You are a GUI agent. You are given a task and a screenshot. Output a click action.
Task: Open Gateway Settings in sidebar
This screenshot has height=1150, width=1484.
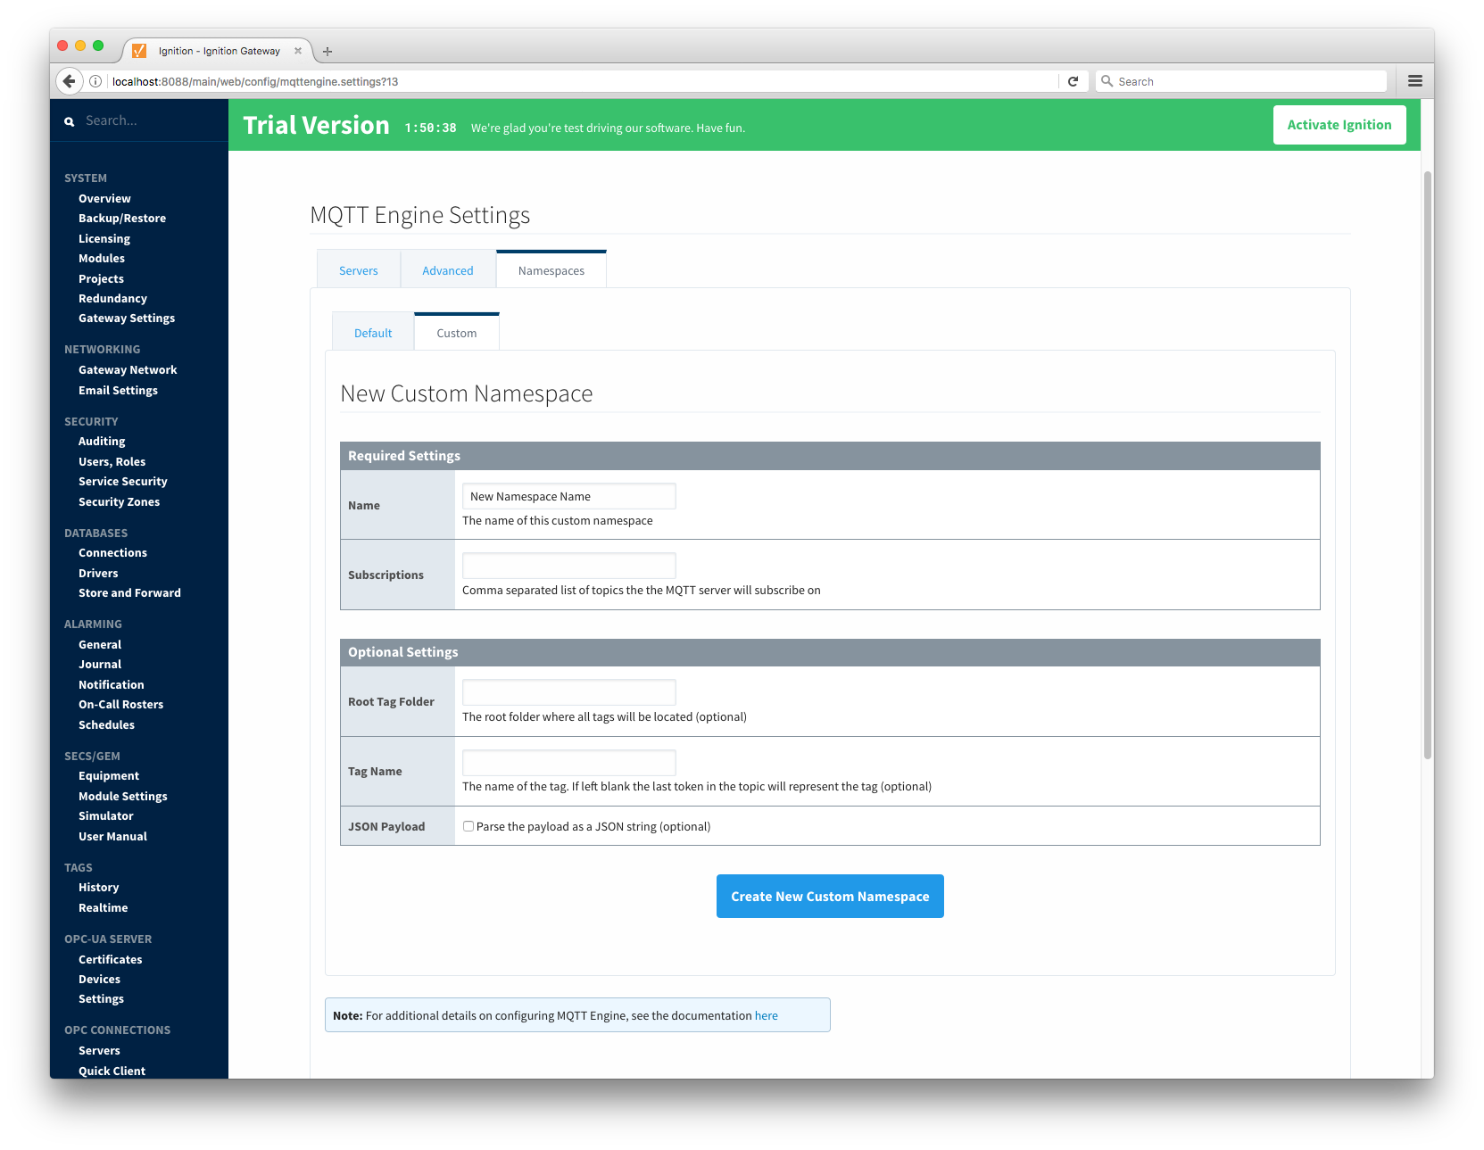[127, 318]
